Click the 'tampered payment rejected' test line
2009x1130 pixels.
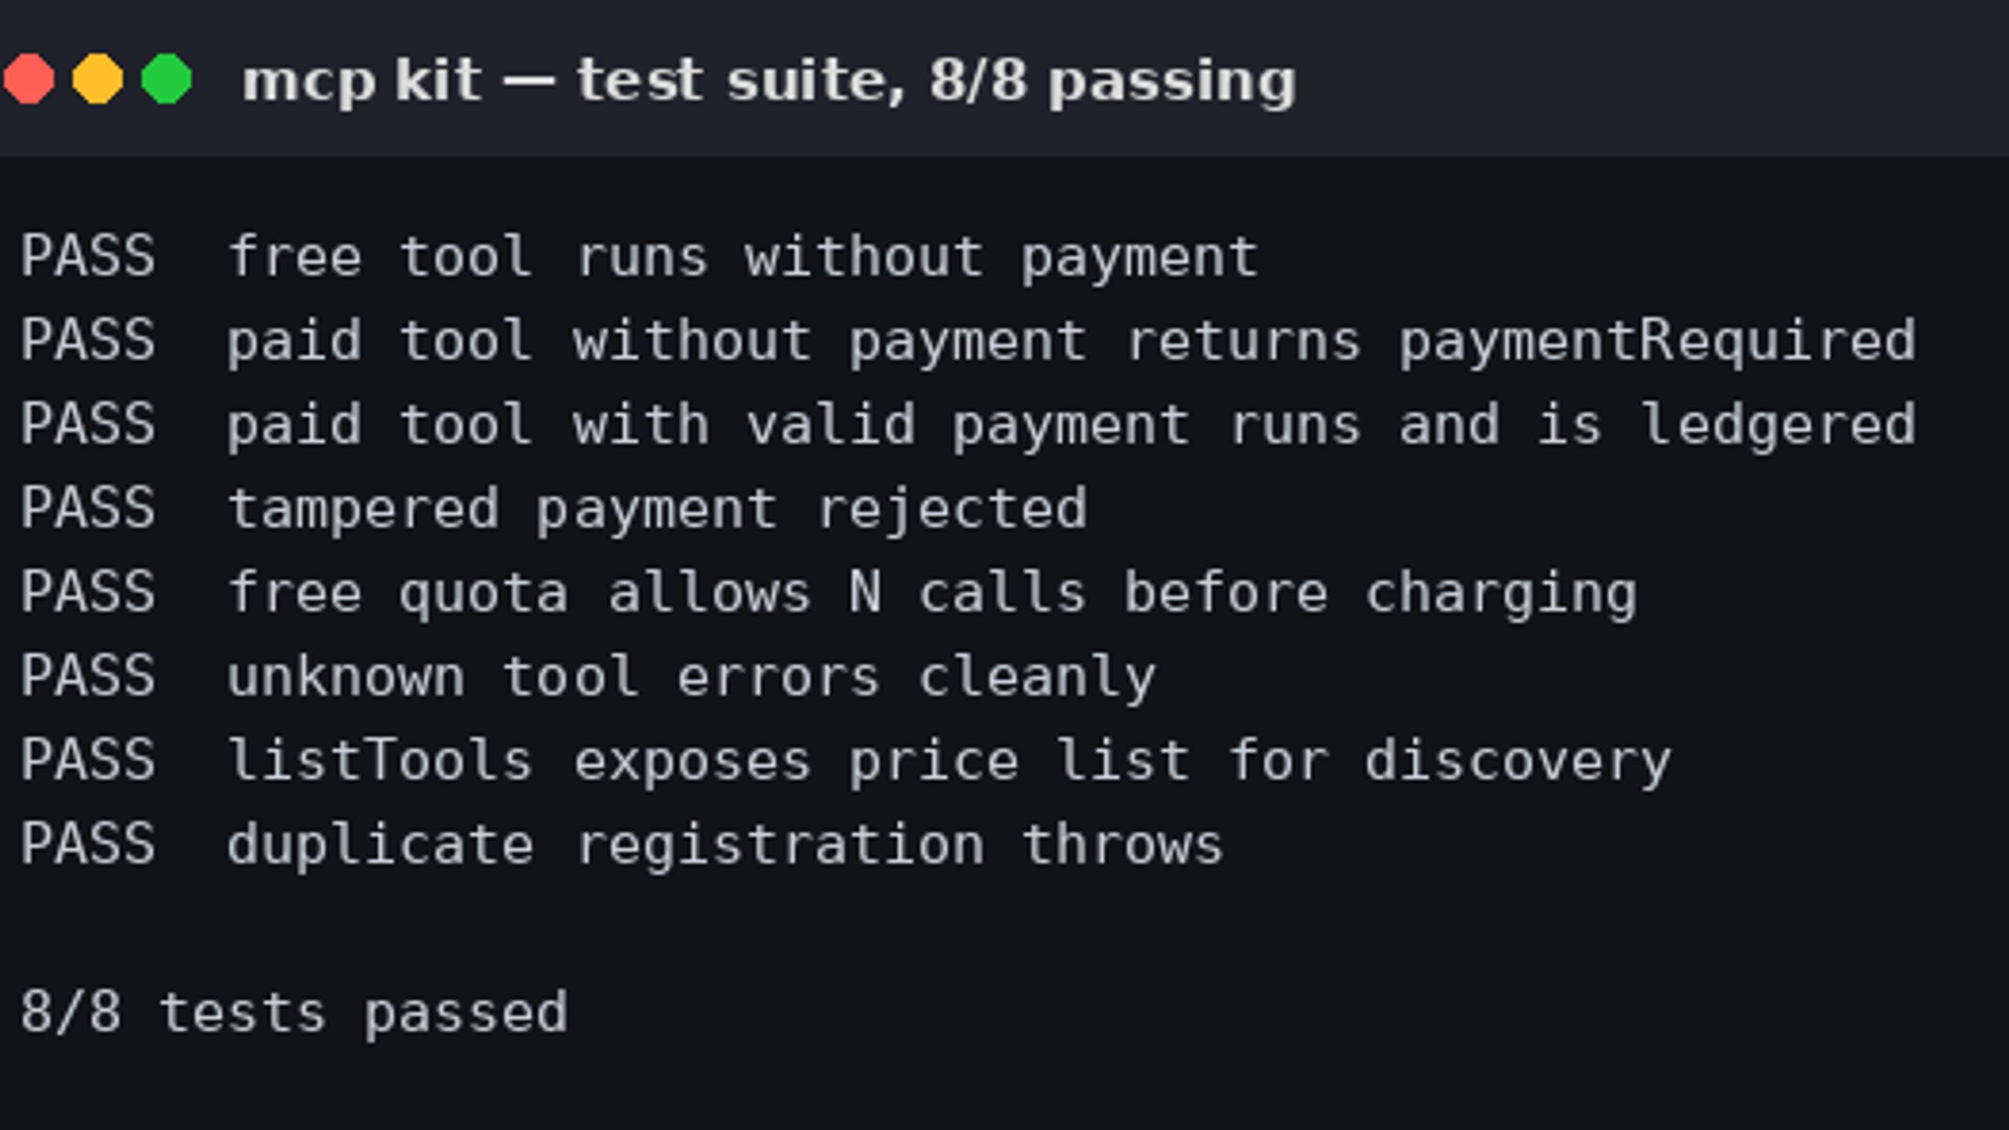(554, 509)
